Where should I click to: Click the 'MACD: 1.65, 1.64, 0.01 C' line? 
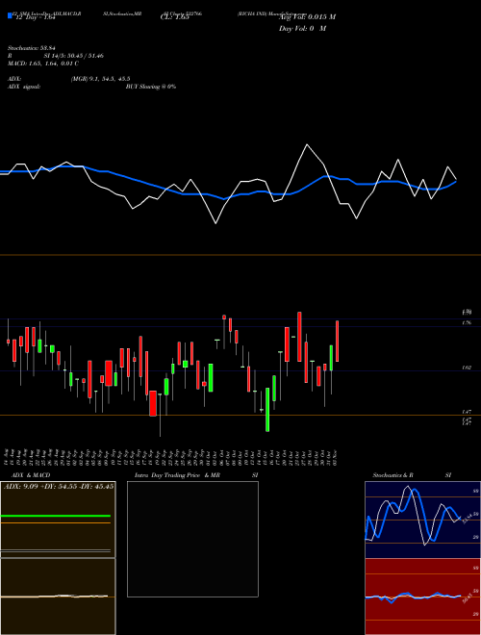pyautogui.click(x=43, y=63)
